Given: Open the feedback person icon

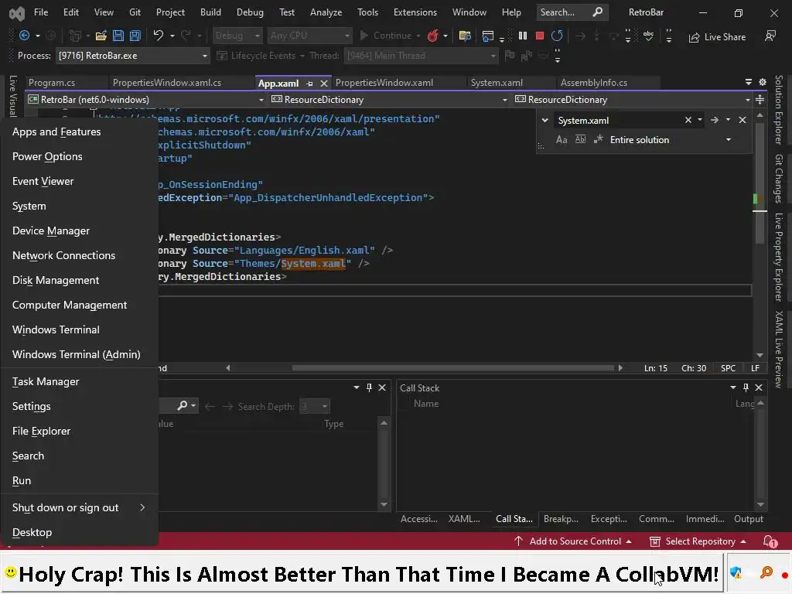Looking at the screenshot, I should [x=770, y=36].
